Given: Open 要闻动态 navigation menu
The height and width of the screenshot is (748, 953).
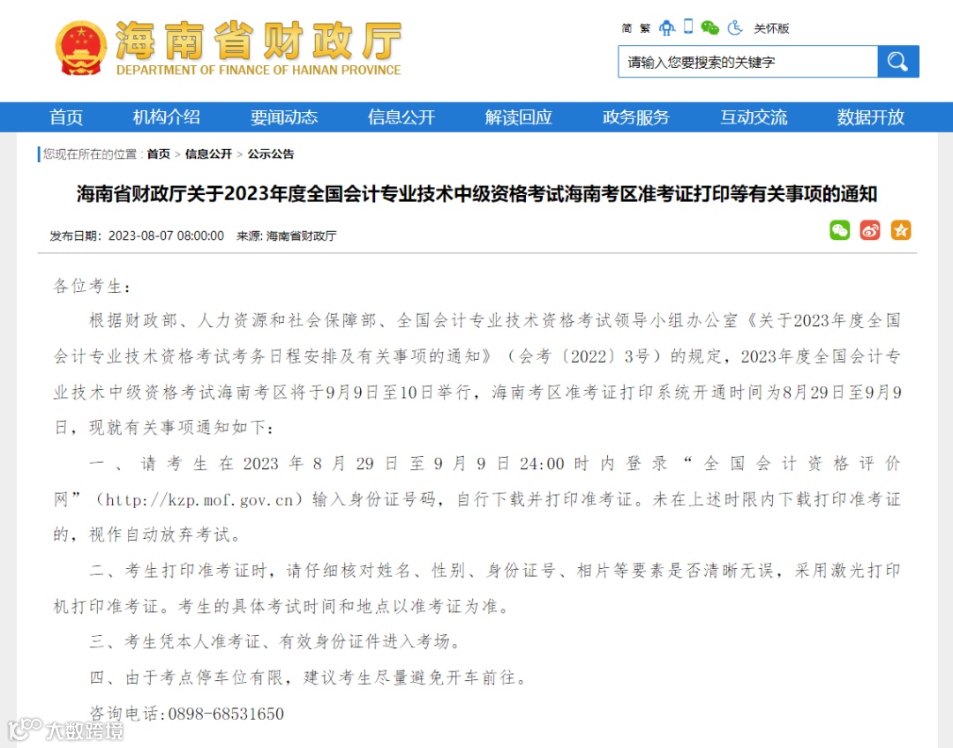Looking at the screenshot, I should tap(284, 116).
